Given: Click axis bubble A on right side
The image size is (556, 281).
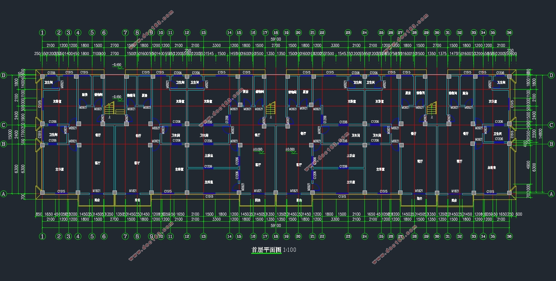Looking at the screenshot, I should (551, 194).
